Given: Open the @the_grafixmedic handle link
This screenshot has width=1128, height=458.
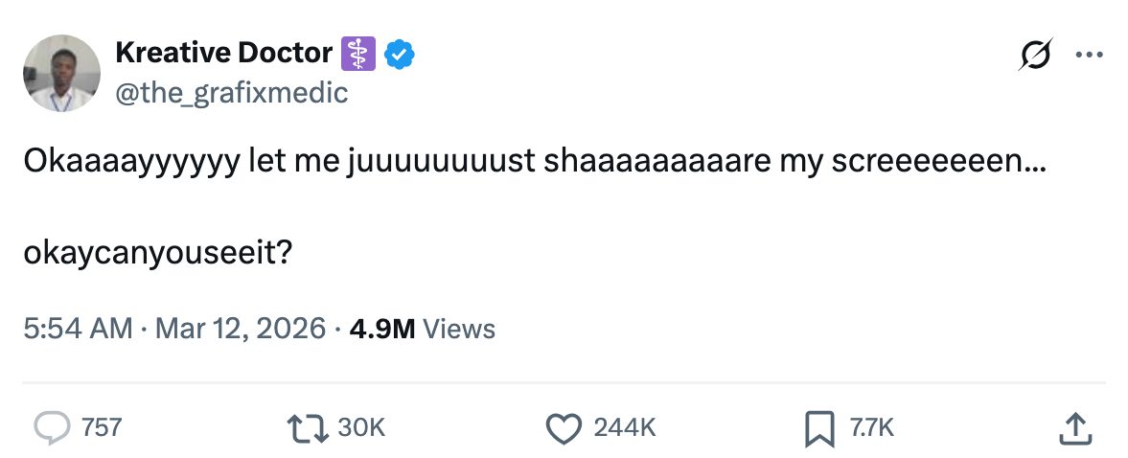Looking at the screenshot, I should (231, 93).
